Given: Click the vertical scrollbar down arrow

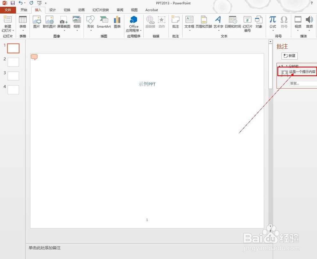Looking at the screenshot, I should click(270, 226).
